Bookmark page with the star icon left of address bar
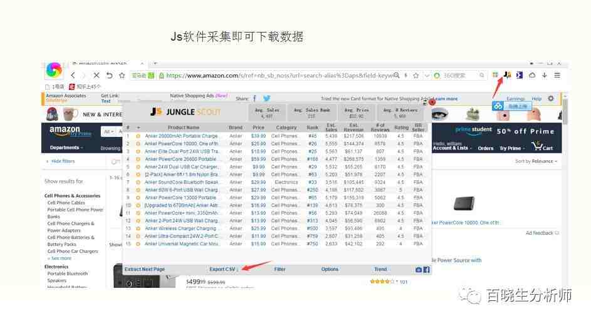The height and width of the screenshot is (321, 591). 122,75
